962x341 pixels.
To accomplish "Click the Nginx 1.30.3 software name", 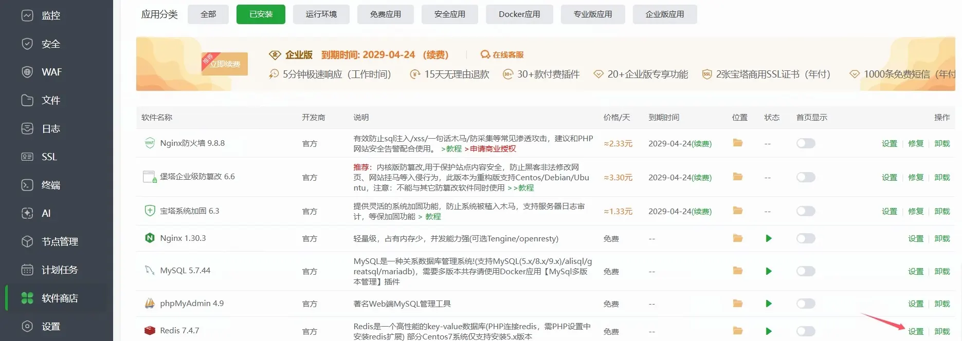I will point(183,238).
